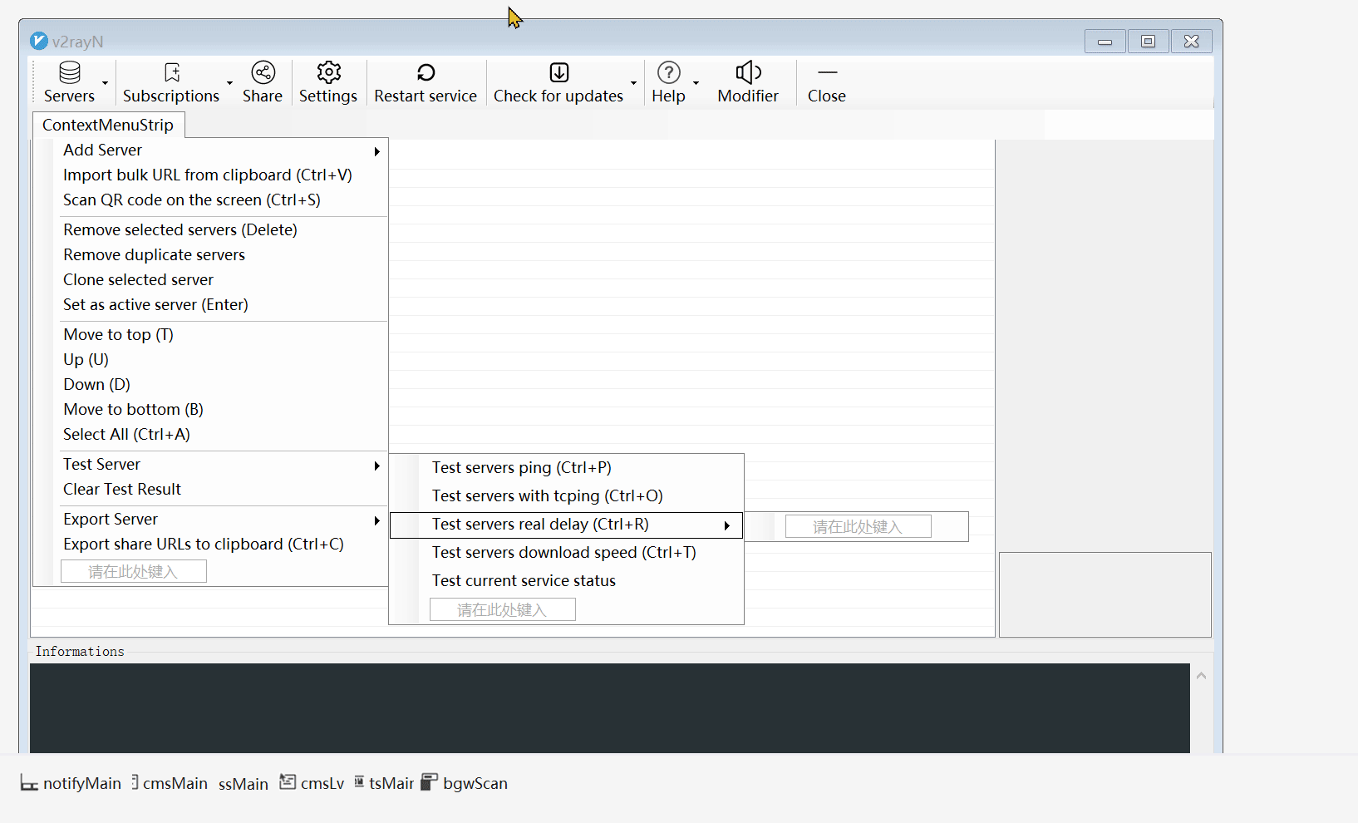Select the notifyMain component in tray
The image size is (1358, 823).
pos(71,783)
